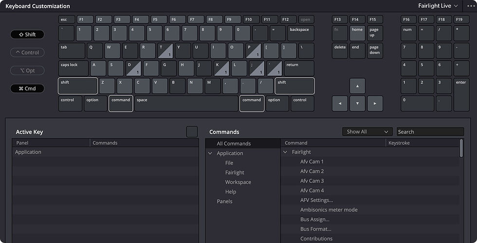The height and width of the screenshot is (243, 477).
Task: Click the up arrow key
Action: 357,86
